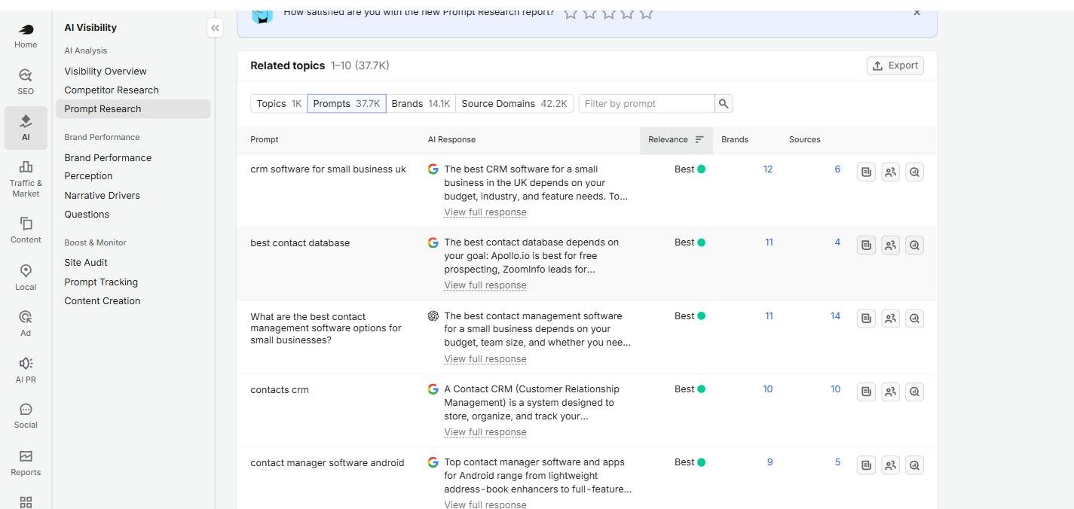
Task: Select the AI toolkit icon
Action: [26, 127]
